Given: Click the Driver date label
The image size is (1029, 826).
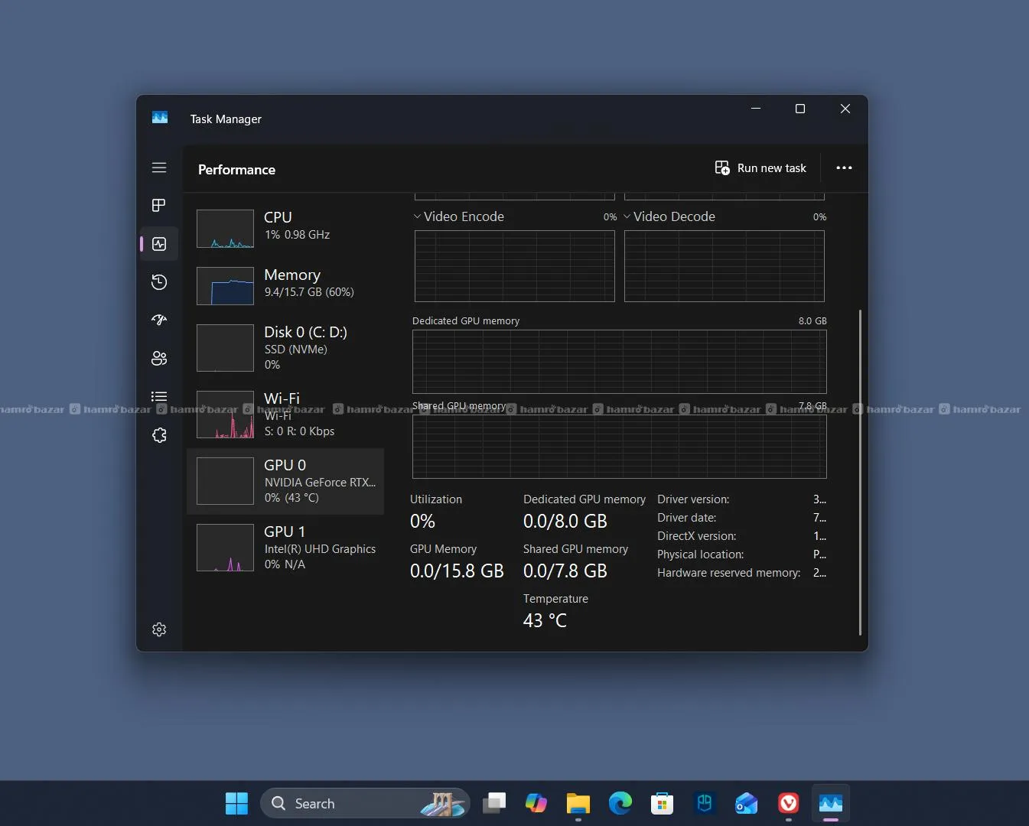Looking at the screenshot, I should (x=687, y=518).
